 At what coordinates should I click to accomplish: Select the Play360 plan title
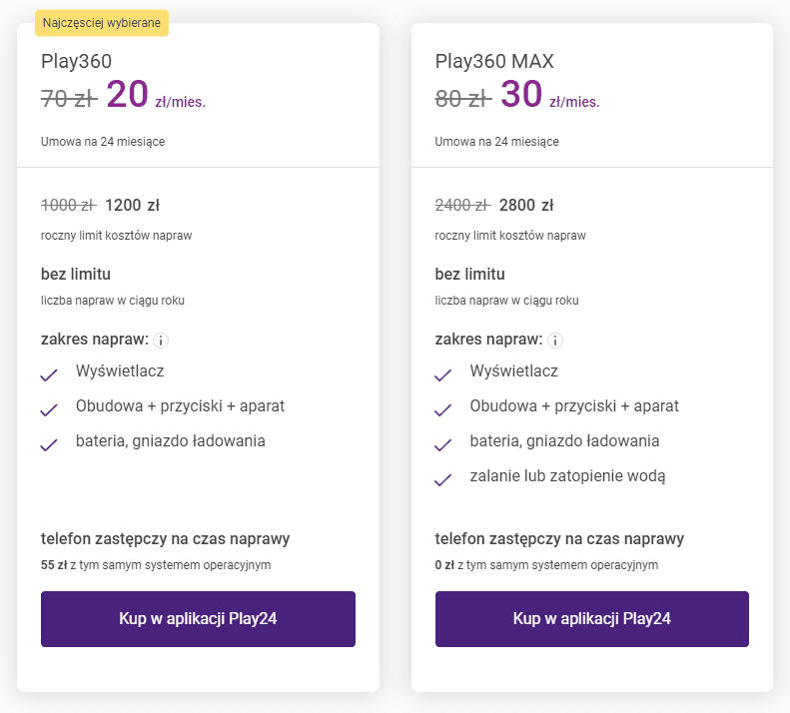tap(76, 61)
